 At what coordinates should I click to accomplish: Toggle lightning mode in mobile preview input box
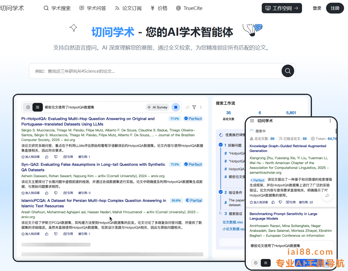[x=256, y=263]
